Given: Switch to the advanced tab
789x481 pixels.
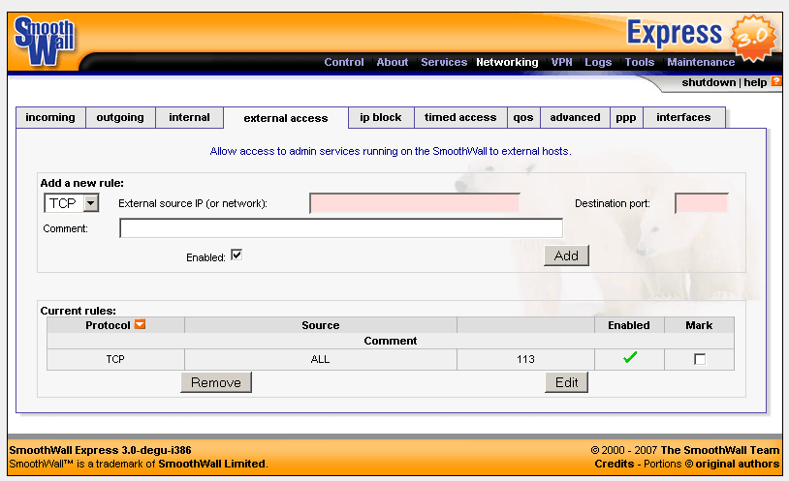Looking at the screenshot, I should [x=575, y=118].
